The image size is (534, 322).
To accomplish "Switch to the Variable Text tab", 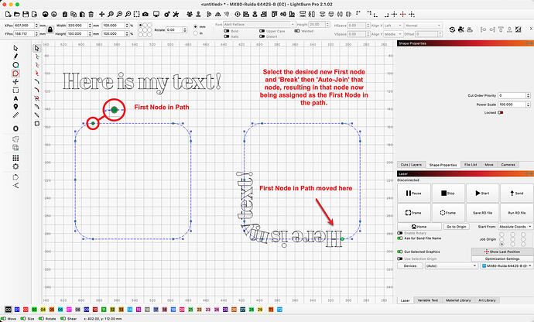I will pos(428,300).
